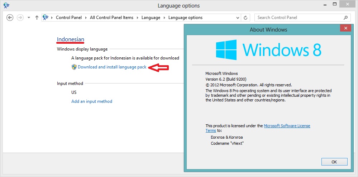Click the Back navigation arrow
The image size is (358, 177).
pos(10,17)
